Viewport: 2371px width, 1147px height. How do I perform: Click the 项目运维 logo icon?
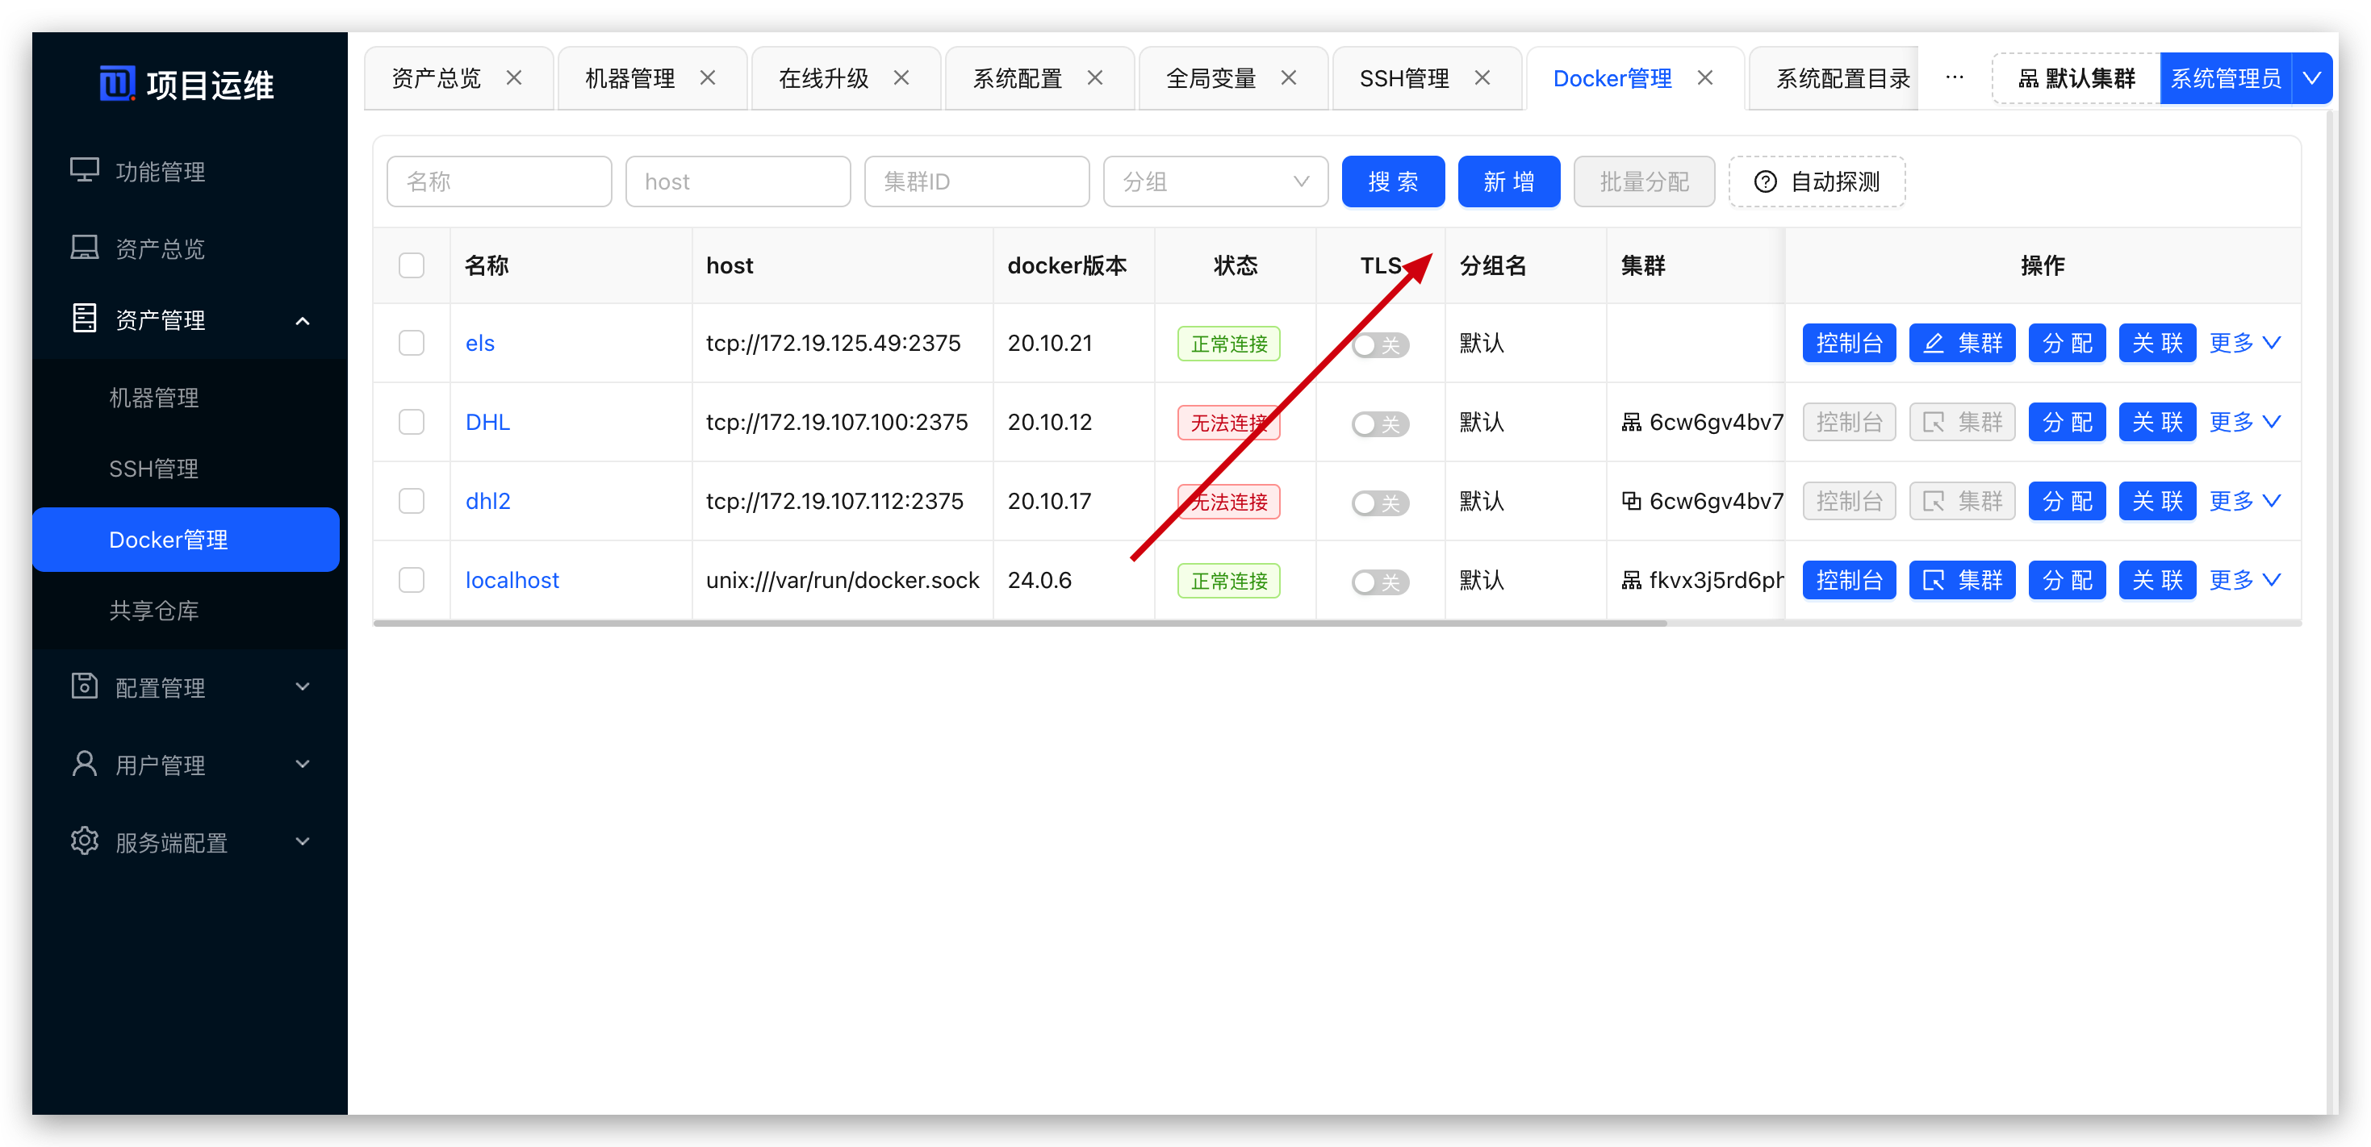coord(117,84)
